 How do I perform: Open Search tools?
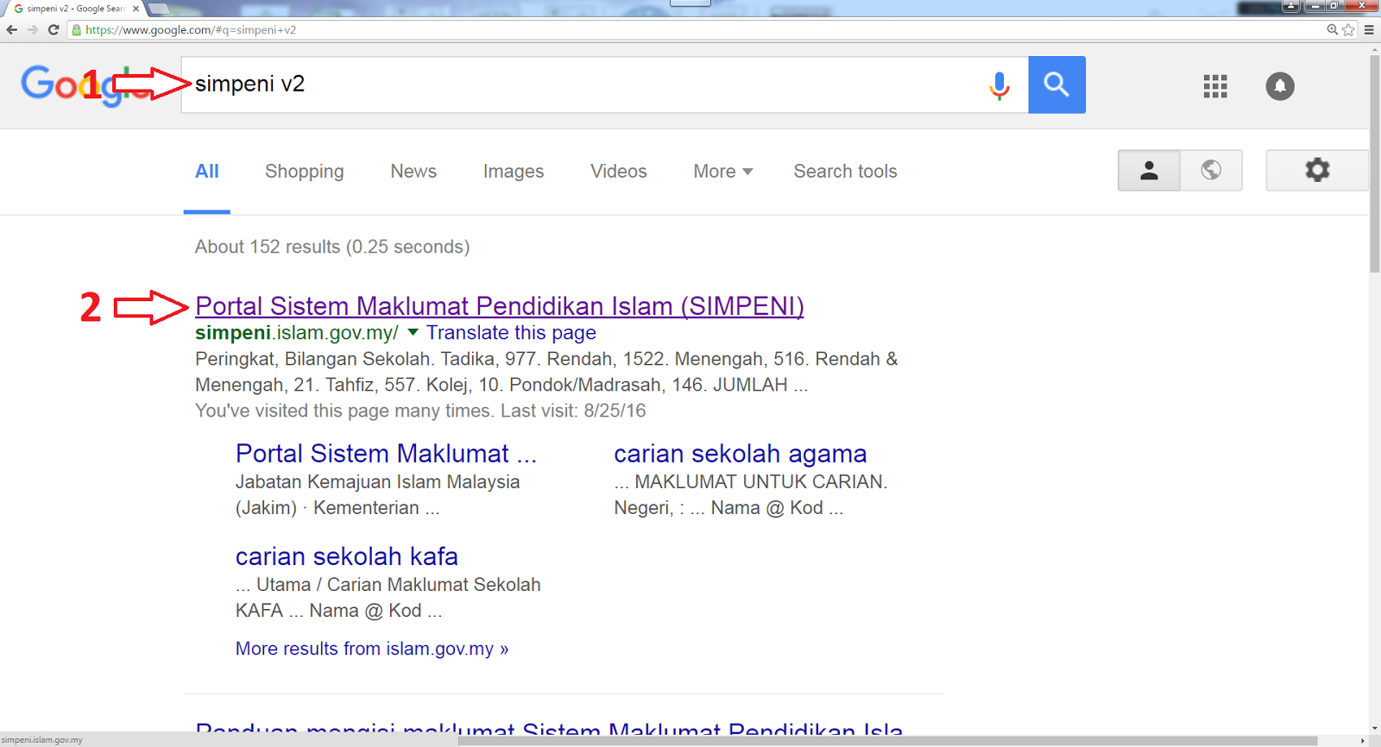click(846, 171)
